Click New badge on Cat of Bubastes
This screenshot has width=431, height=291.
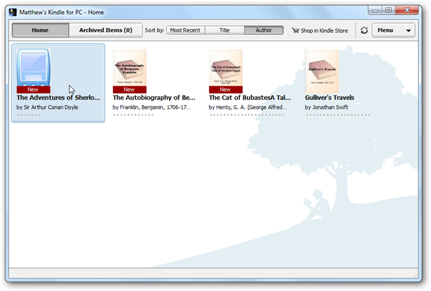(226, 90)
